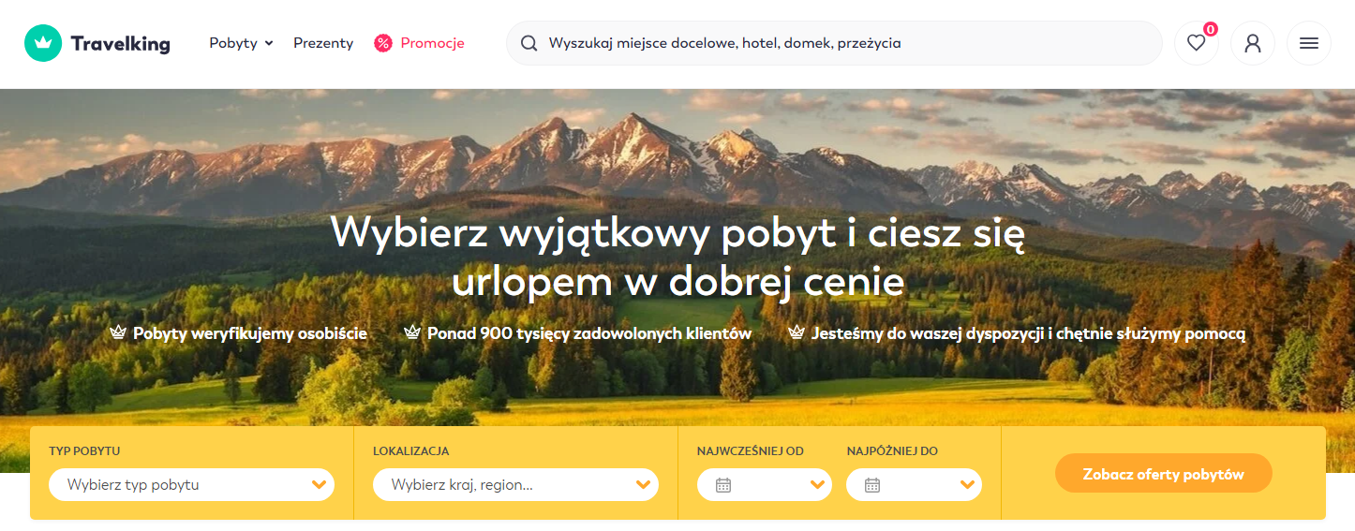Click calendar icon under Najwcześniej od
This screenshot has height=531, width=1355.
[x=722, y=485]
